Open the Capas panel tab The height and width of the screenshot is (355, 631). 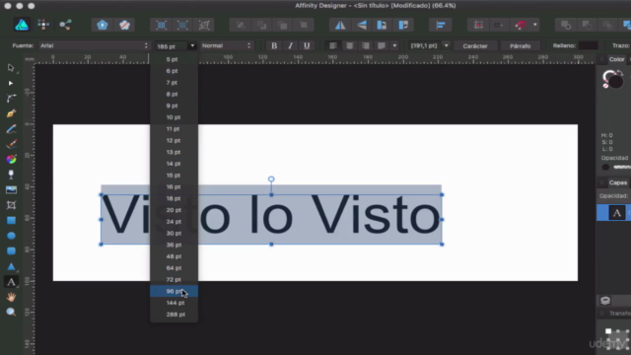tap(618, 182)
